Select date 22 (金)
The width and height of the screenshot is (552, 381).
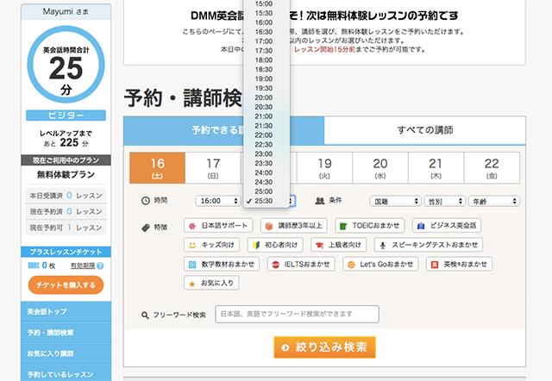coord(492,168)
